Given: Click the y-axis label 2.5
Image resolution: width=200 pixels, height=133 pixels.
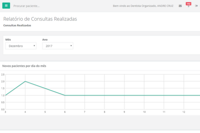Looking at the screenshot, I should pyautogui.click(x=3, y=75).
